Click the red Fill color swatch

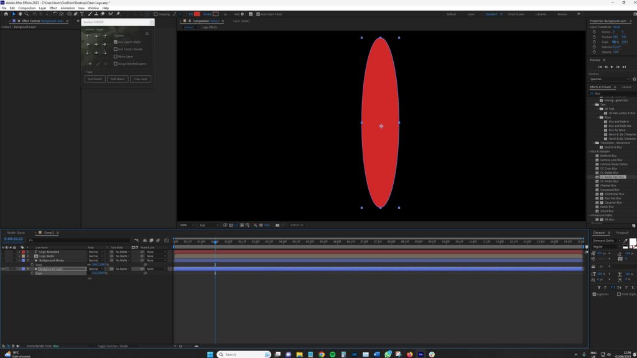197,14
